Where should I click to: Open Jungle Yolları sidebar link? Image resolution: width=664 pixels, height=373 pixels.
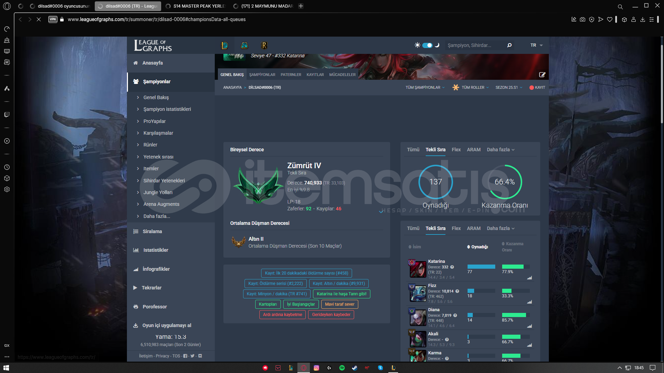point(158,192)
